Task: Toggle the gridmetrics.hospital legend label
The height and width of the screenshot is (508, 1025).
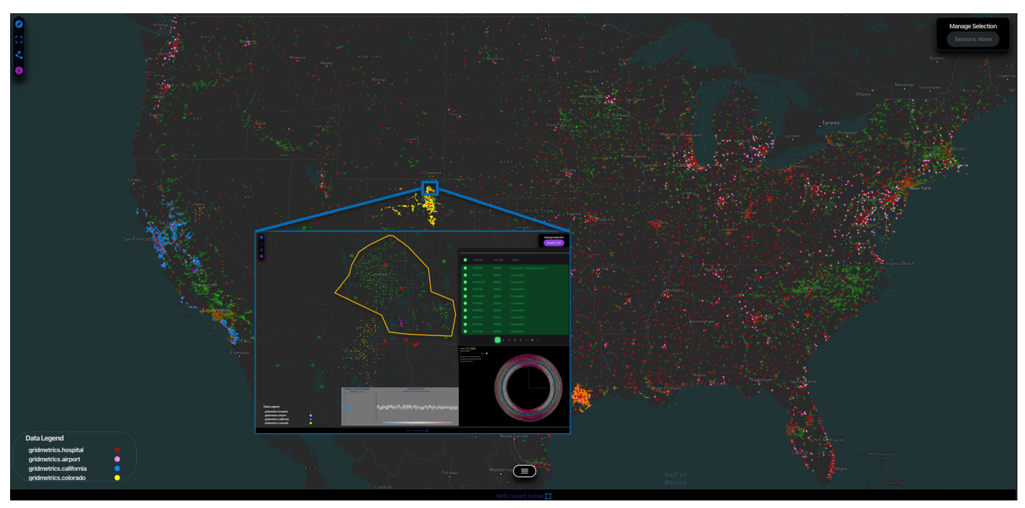Action: pyautogui.click(x=56, y=450)
